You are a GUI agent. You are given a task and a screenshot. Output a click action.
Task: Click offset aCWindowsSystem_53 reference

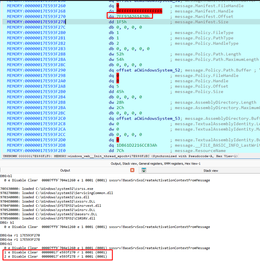pyautogui.click(x=148, y=118)
